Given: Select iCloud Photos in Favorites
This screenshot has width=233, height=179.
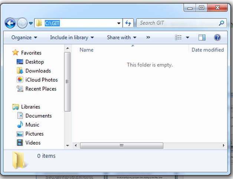Looking at the screenshot, I should tap(41, 80).
